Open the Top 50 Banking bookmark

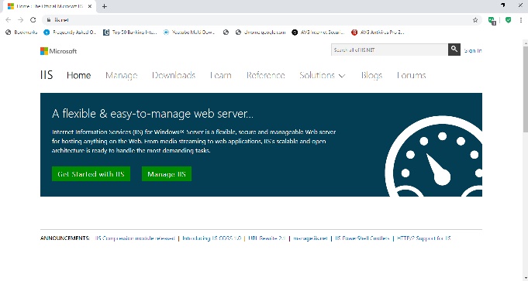coord(130,33)
